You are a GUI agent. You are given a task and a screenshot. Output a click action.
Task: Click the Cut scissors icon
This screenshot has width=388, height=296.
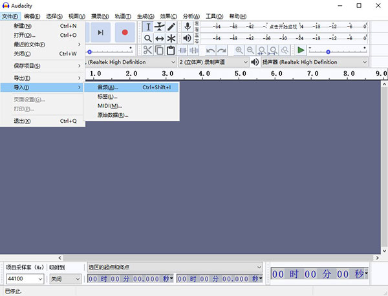pyautogui.click(x=147, y=50)
